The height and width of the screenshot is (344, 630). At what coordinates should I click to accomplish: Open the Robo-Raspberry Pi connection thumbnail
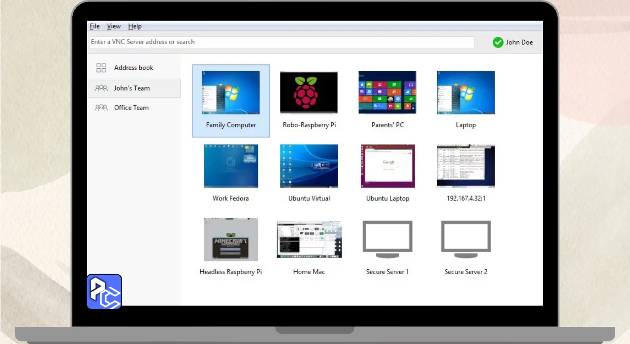309,92
